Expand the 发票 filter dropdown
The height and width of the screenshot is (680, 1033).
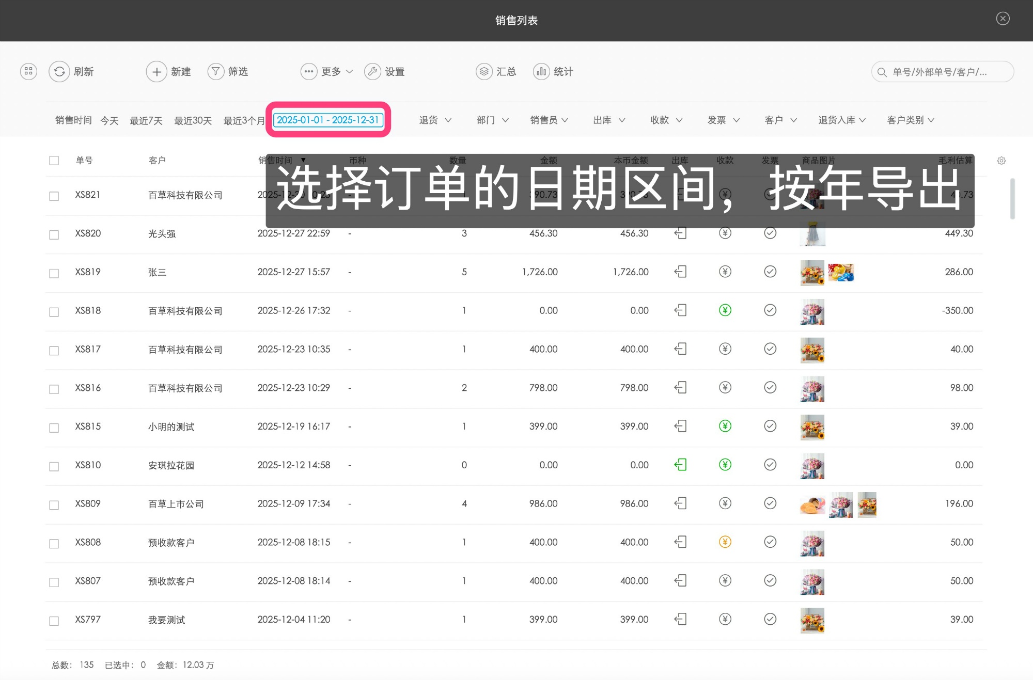(724, 120)
